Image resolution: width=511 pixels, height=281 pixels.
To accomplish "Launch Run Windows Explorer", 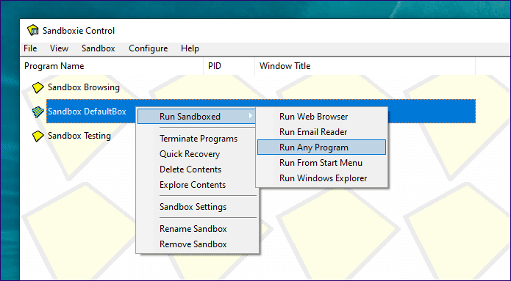I will [321, 178].
